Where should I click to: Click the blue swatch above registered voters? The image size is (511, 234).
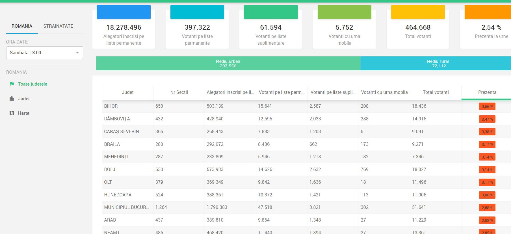coord(124,12)
